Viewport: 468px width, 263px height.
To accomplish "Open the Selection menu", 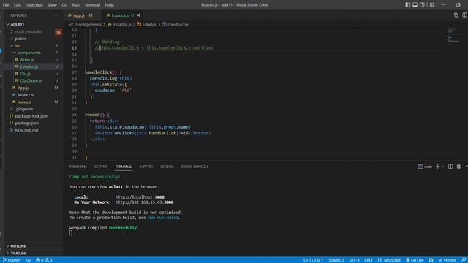I will [34, 5].
